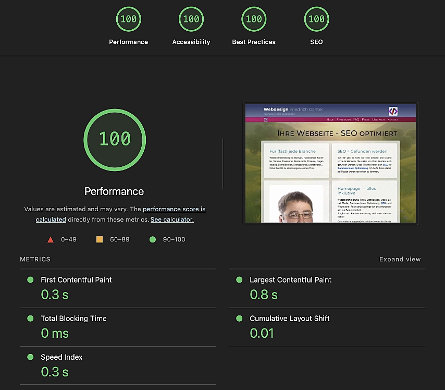Open the Accessibility score gauge
Screen dimensions: 445x390
(x=191, y=19)
